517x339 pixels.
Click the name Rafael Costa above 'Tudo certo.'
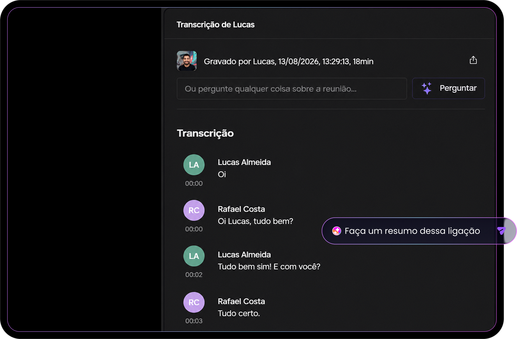(241, 301)
